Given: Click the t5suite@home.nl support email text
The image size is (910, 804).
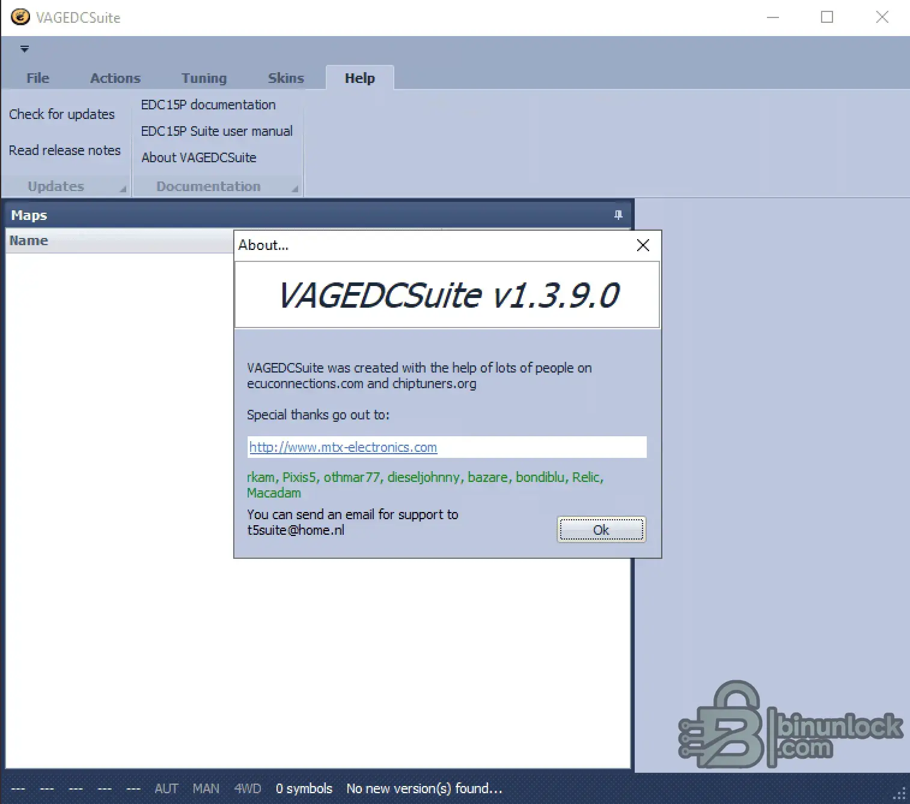Looking at the screenshot, I should click(296, 530).
